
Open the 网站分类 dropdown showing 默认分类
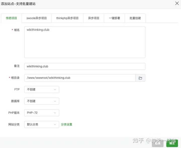(x=42, y=124)
